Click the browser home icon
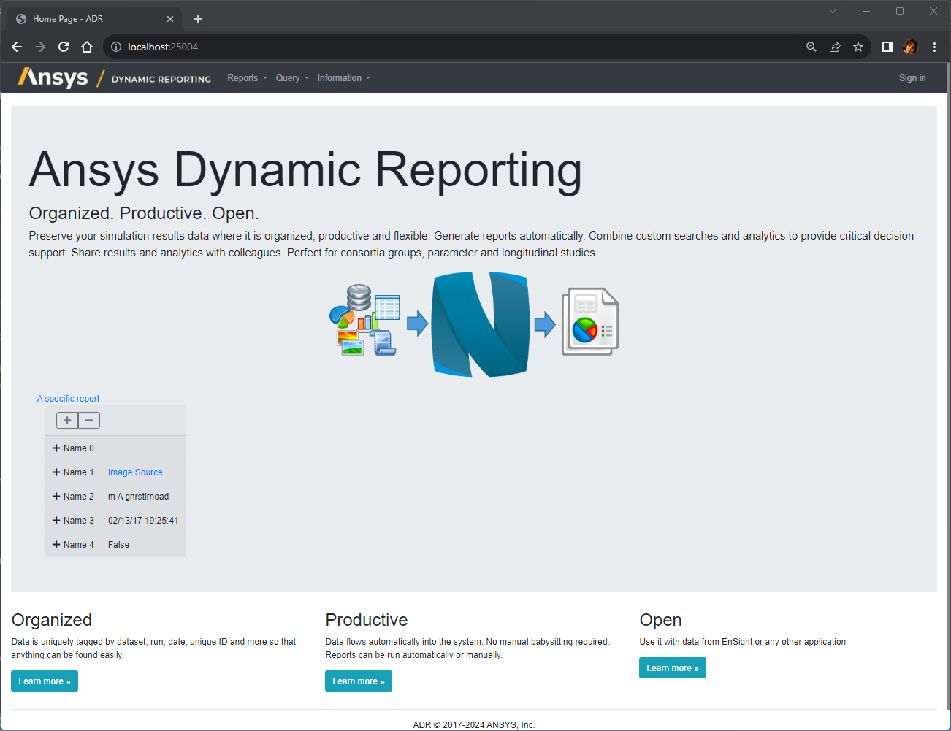951x731 pixels. point(87,47)
